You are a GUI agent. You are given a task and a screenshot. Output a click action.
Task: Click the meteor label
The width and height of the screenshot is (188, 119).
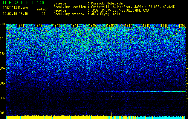click(42, 9)
